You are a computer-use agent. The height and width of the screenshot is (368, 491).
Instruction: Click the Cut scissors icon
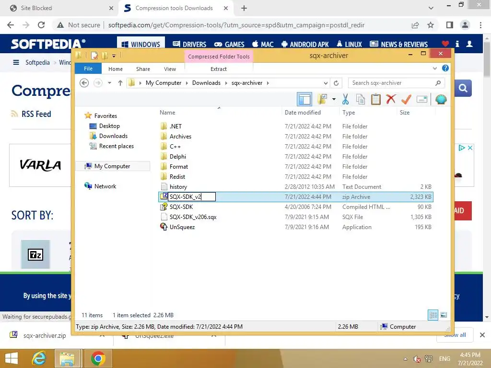[345, 100]
